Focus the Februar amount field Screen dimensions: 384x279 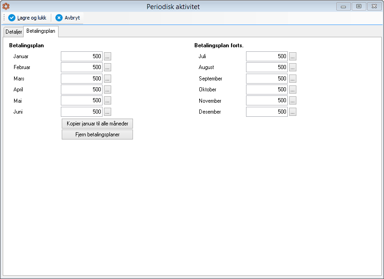82,67
